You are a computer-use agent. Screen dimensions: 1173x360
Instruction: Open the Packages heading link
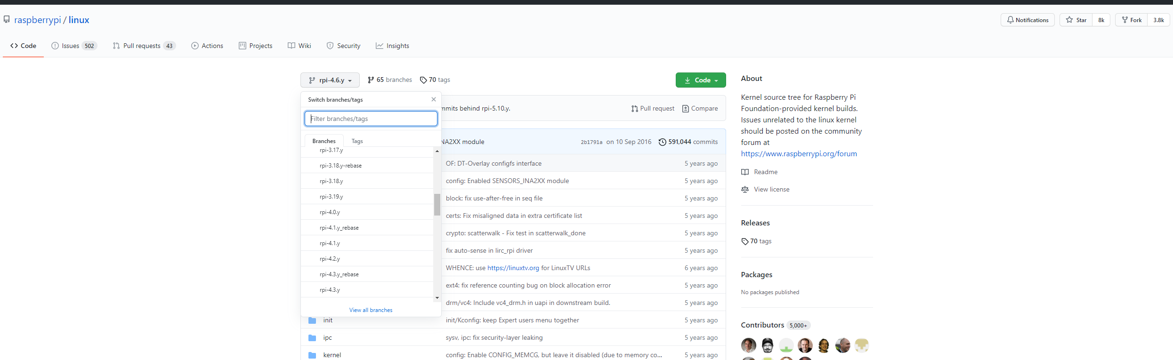[756, 274]
